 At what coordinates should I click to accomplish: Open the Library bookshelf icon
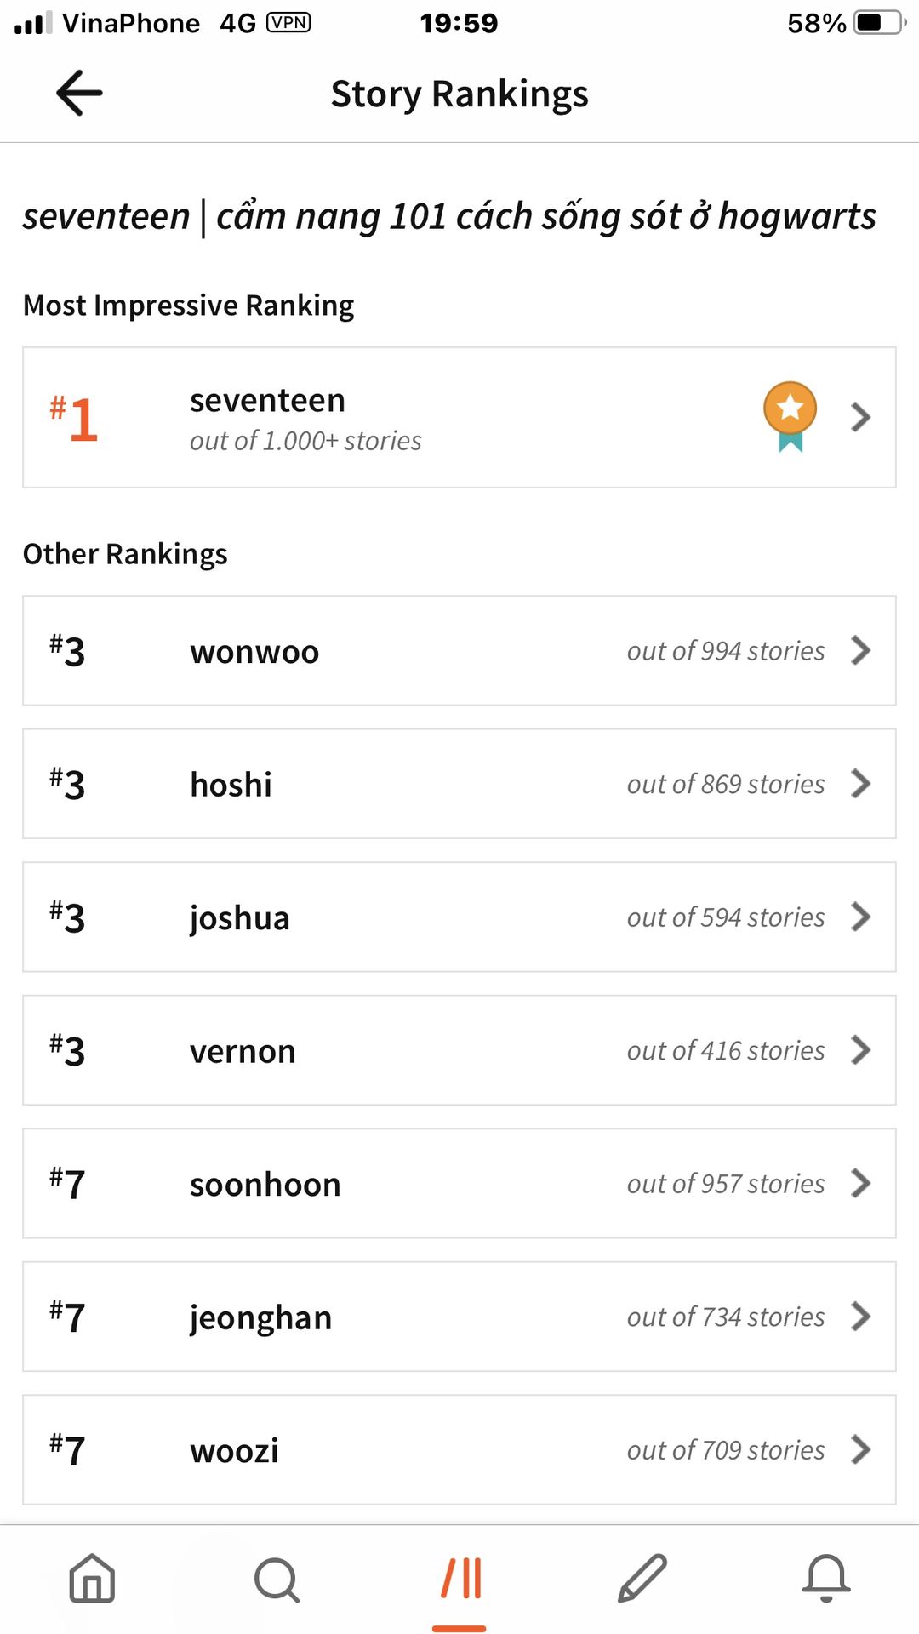pos(459,1580)
